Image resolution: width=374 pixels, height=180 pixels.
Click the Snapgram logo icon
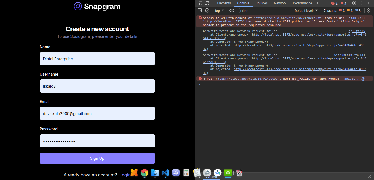point(78,6)
